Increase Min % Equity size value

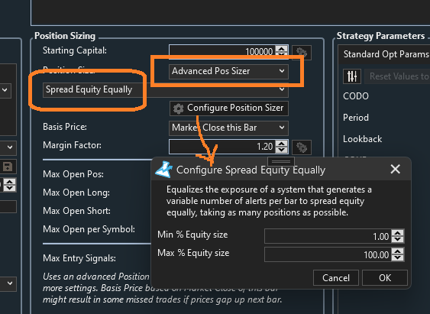(398, 233)
